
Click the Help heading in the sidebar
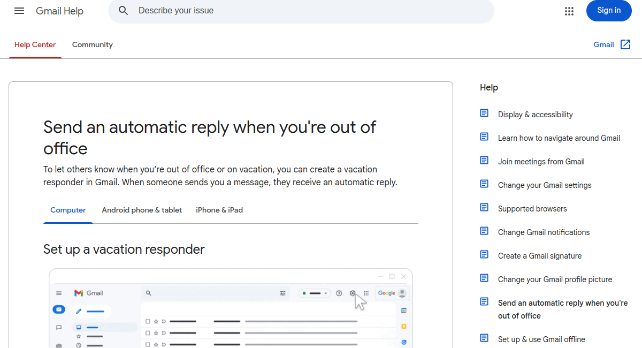click(x=489, y=88)
